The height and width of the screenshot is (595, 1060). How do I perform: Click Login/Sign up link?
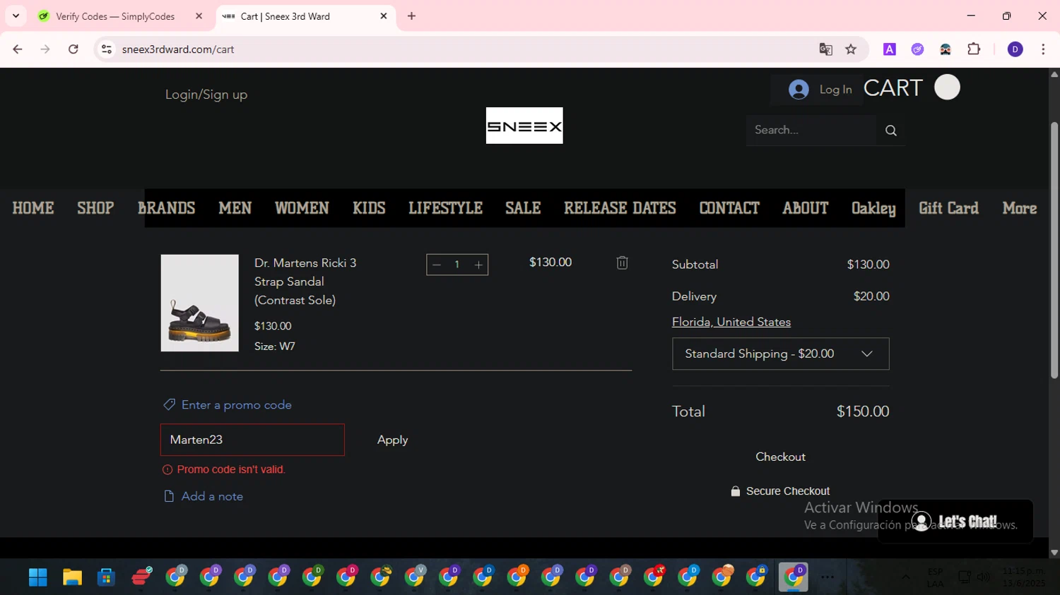(206, 95)
